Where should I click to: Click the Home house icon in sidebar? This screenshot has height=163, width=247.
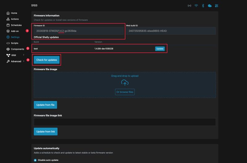click(8, 13)
